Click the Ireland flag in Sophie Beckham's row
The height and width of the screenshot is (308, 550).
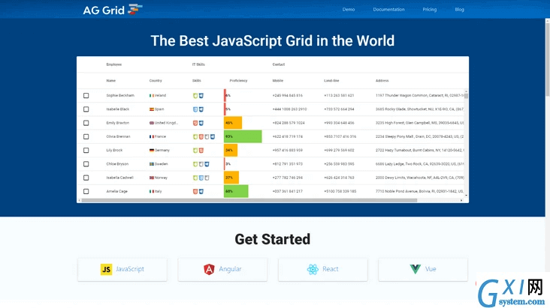(152, 96)
